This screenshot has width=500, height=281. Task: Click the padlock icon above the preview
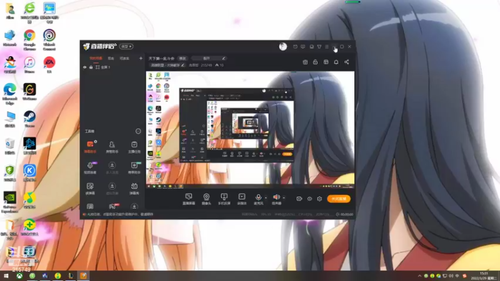coord(316,62)
